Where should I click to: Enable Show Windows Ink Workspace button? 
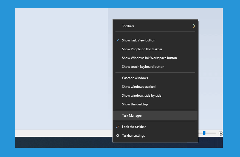pos(155,58)
